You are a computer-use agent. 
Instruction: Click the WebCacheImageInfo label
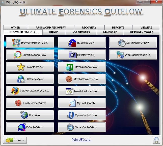pos(137,55)
